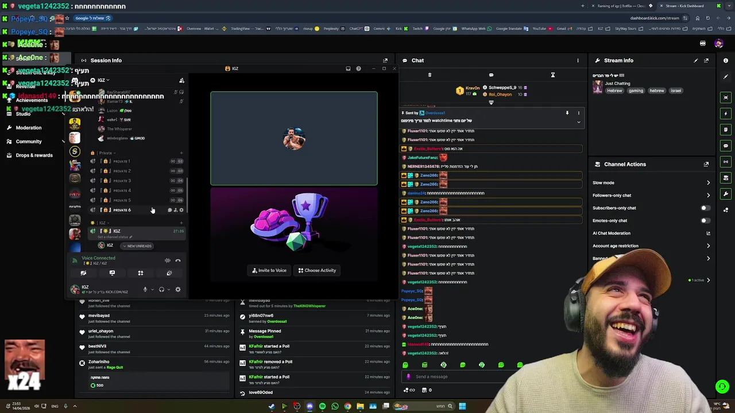Open microphone input options arrow
Image resolution: width=735 pixels, height=413 pixels.
point(152,290)
